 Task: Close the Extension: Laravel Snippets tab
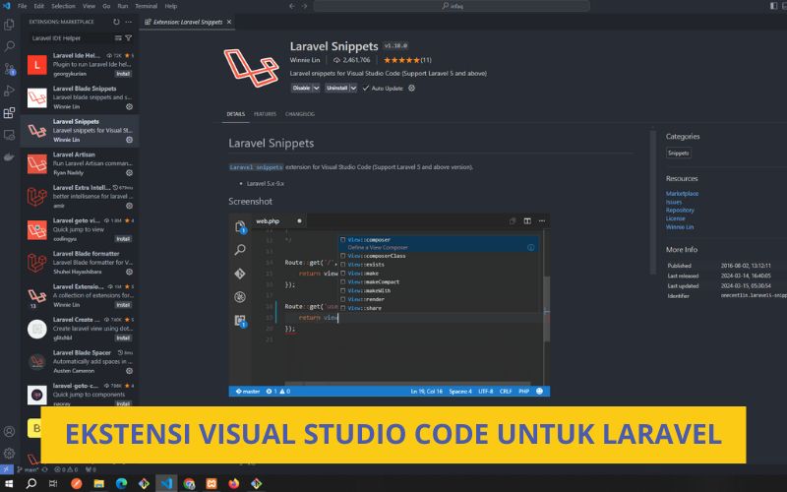coord(229,22)
